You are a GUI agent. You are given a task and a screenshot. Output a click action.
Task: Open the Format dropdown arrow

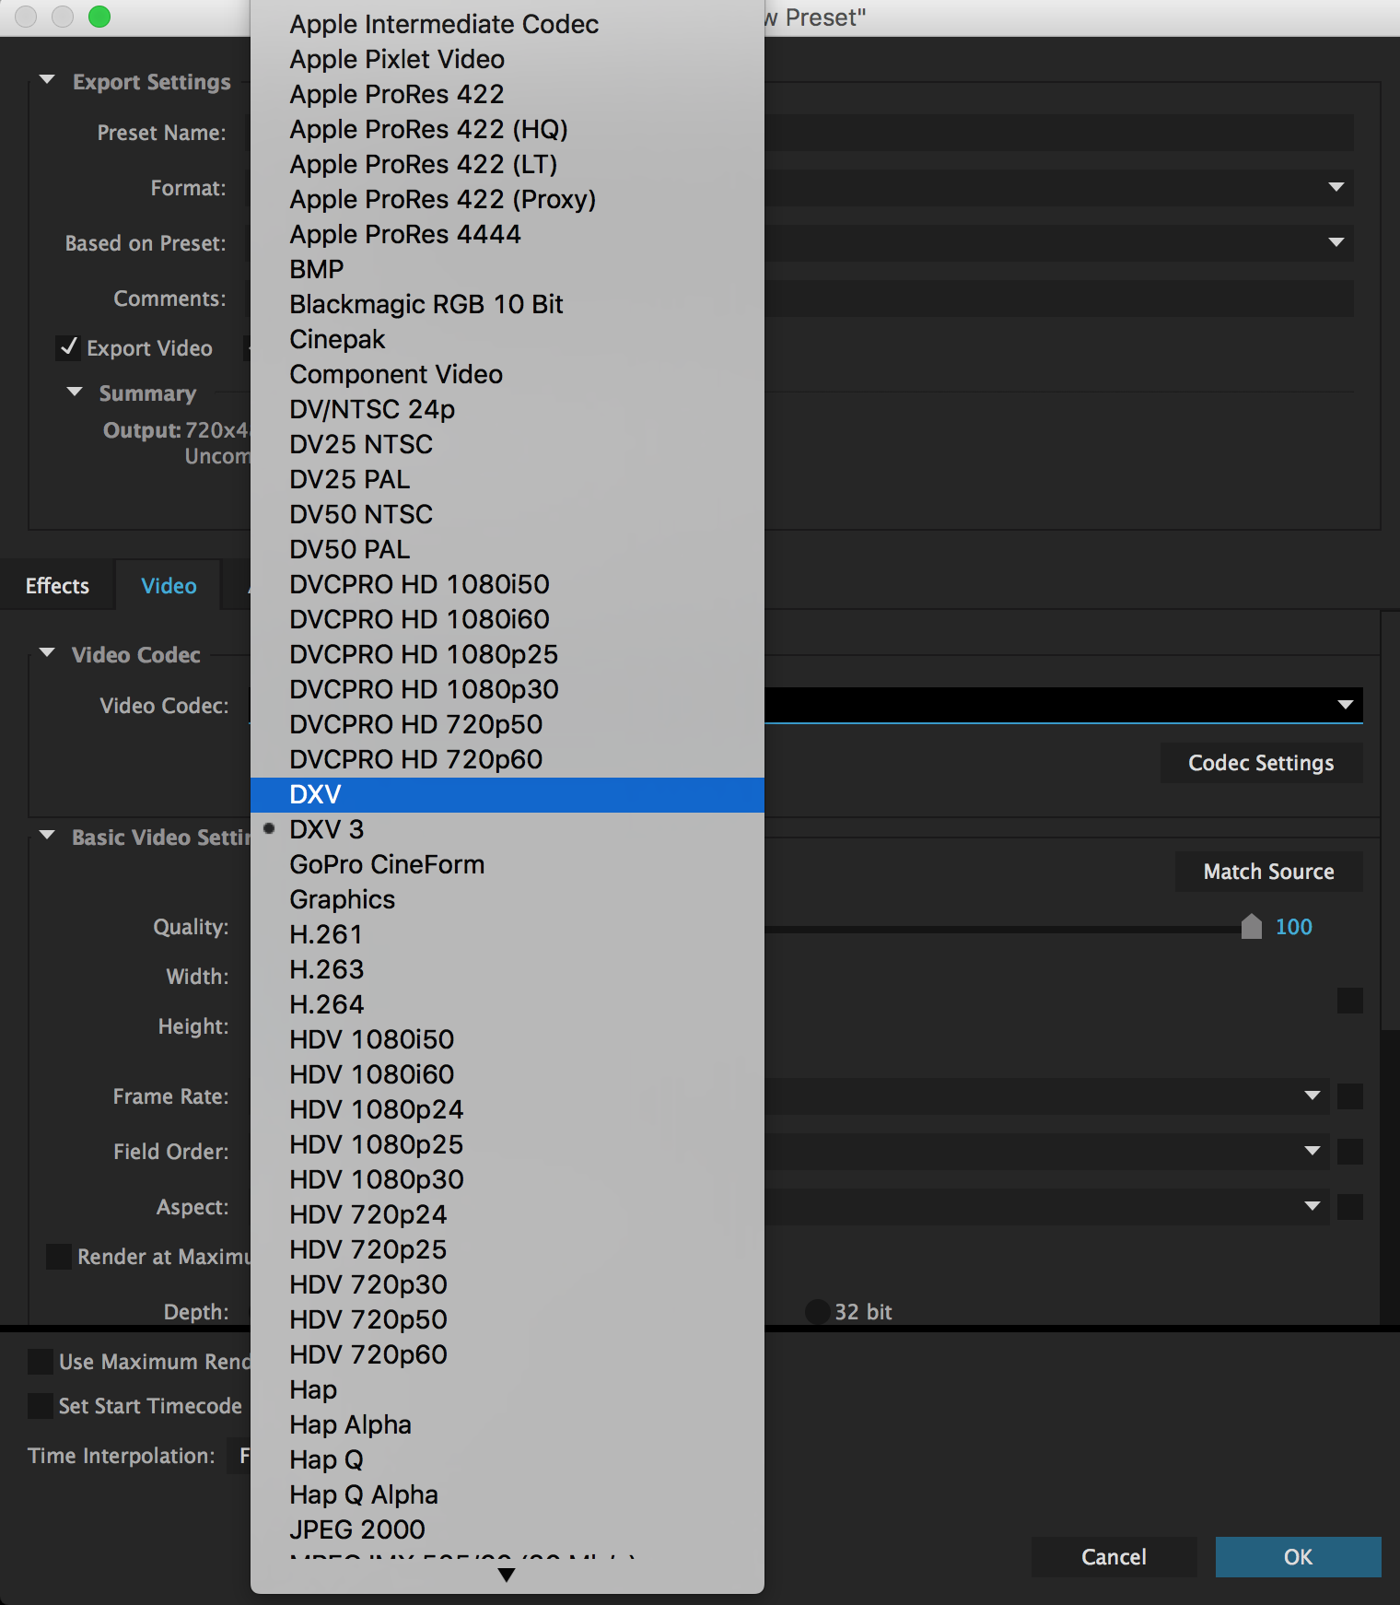tap(1336, 187)
